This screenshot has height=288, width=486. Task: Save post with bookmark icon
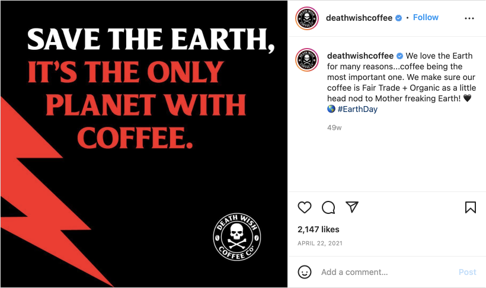point(470,207)
